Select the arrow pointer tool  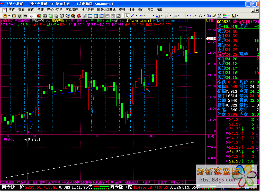tap(128, 16)
